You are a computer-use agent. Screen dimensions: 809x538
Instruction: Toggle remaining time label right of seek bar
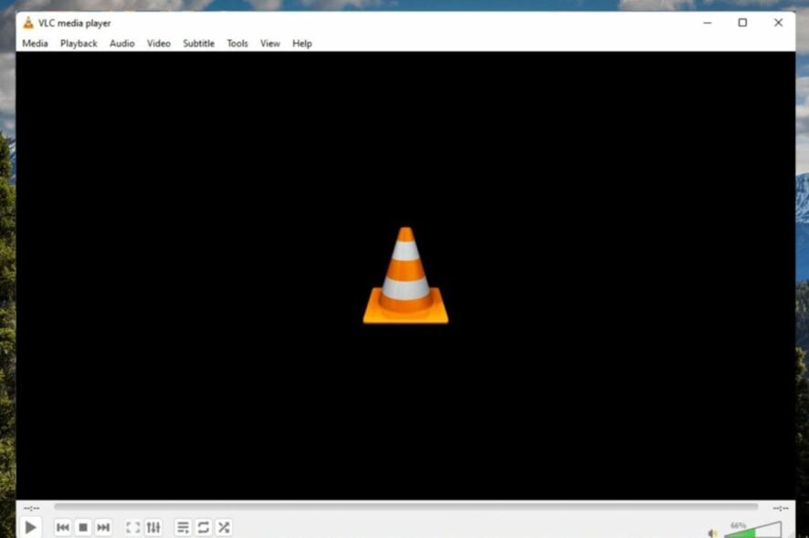point(780,508)
